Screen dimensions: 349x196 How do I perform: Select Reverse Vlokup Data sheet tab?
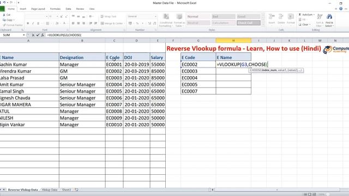pyautogui.click(x=23, y=190)
